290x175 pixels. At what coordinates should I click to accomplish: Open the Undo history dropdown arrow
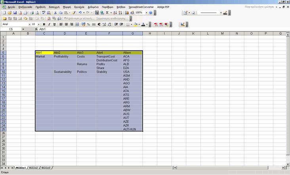(x=84, y=13)
